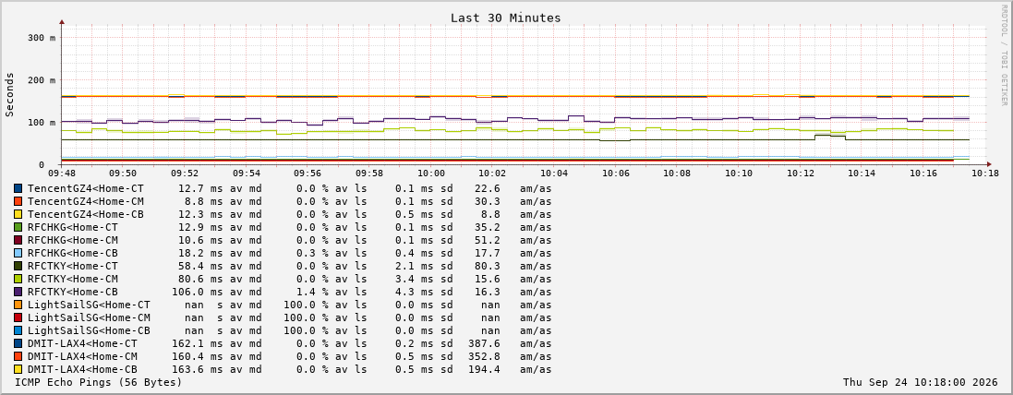This screenshot has height=395, width=1013.
Task: Click the LightSailSG<Home-CT orange swatch
Action: pyautogui.click(x=18, y=305)
